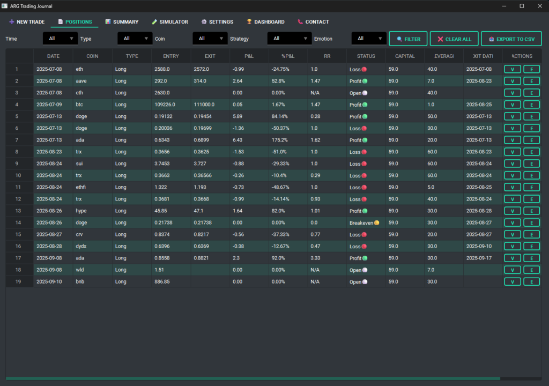Screen dimensions: 549x386
Task: Click the red Loss status indicator in row 1
Action: (x=364, y=69)
